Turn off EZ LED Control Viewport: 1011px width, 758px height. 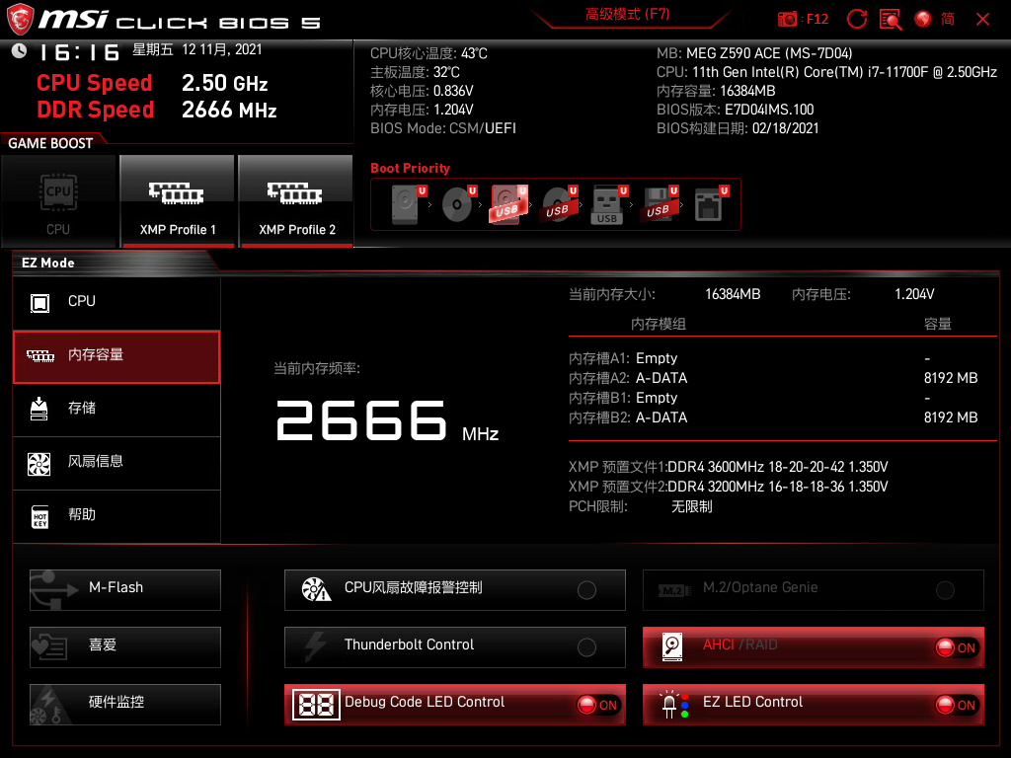[x=956, y=705]
